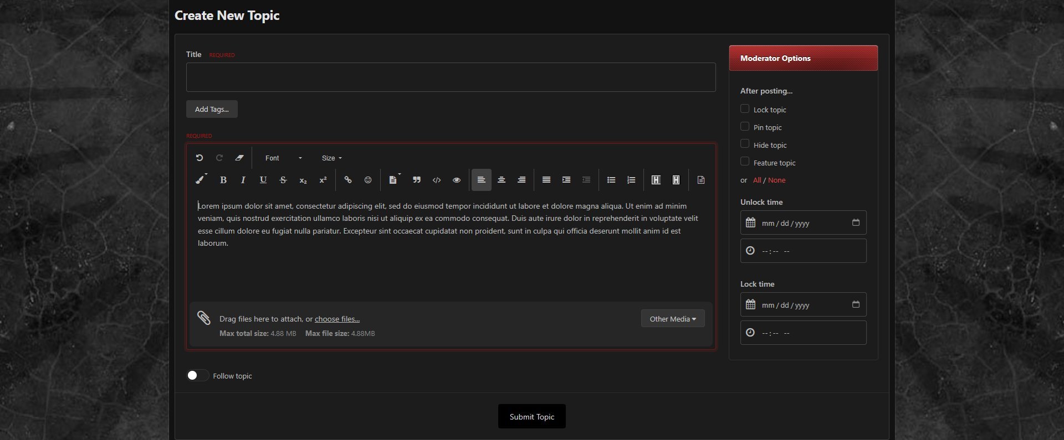Insert a quote block

417,180
